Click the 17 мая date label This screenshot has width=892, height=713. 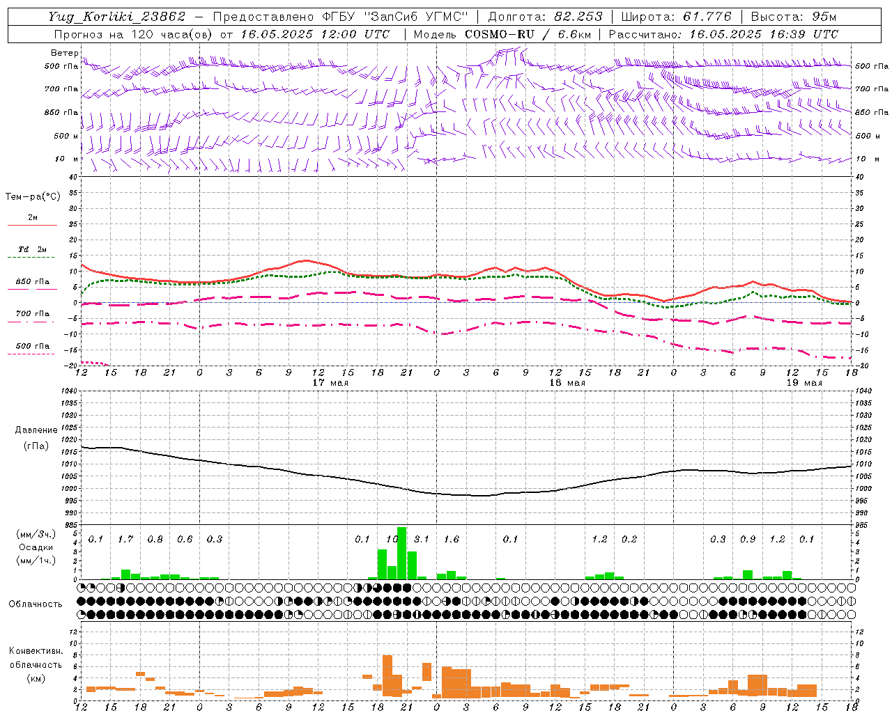click(x=330, y=383)
